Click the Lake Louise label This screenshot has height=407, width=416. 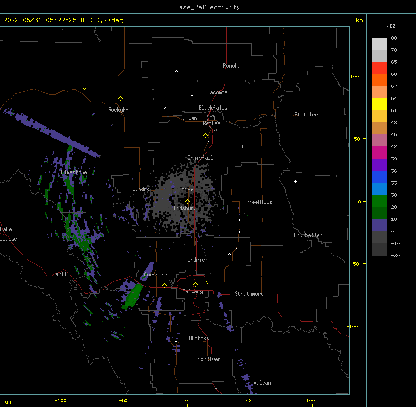[9, 234]
